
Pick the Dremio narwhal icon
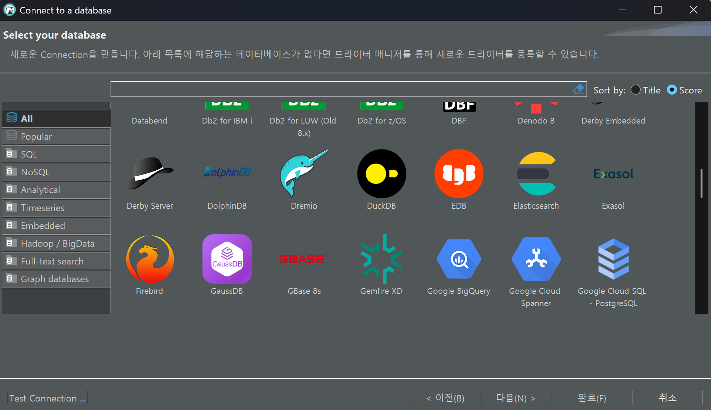point(304,173)
